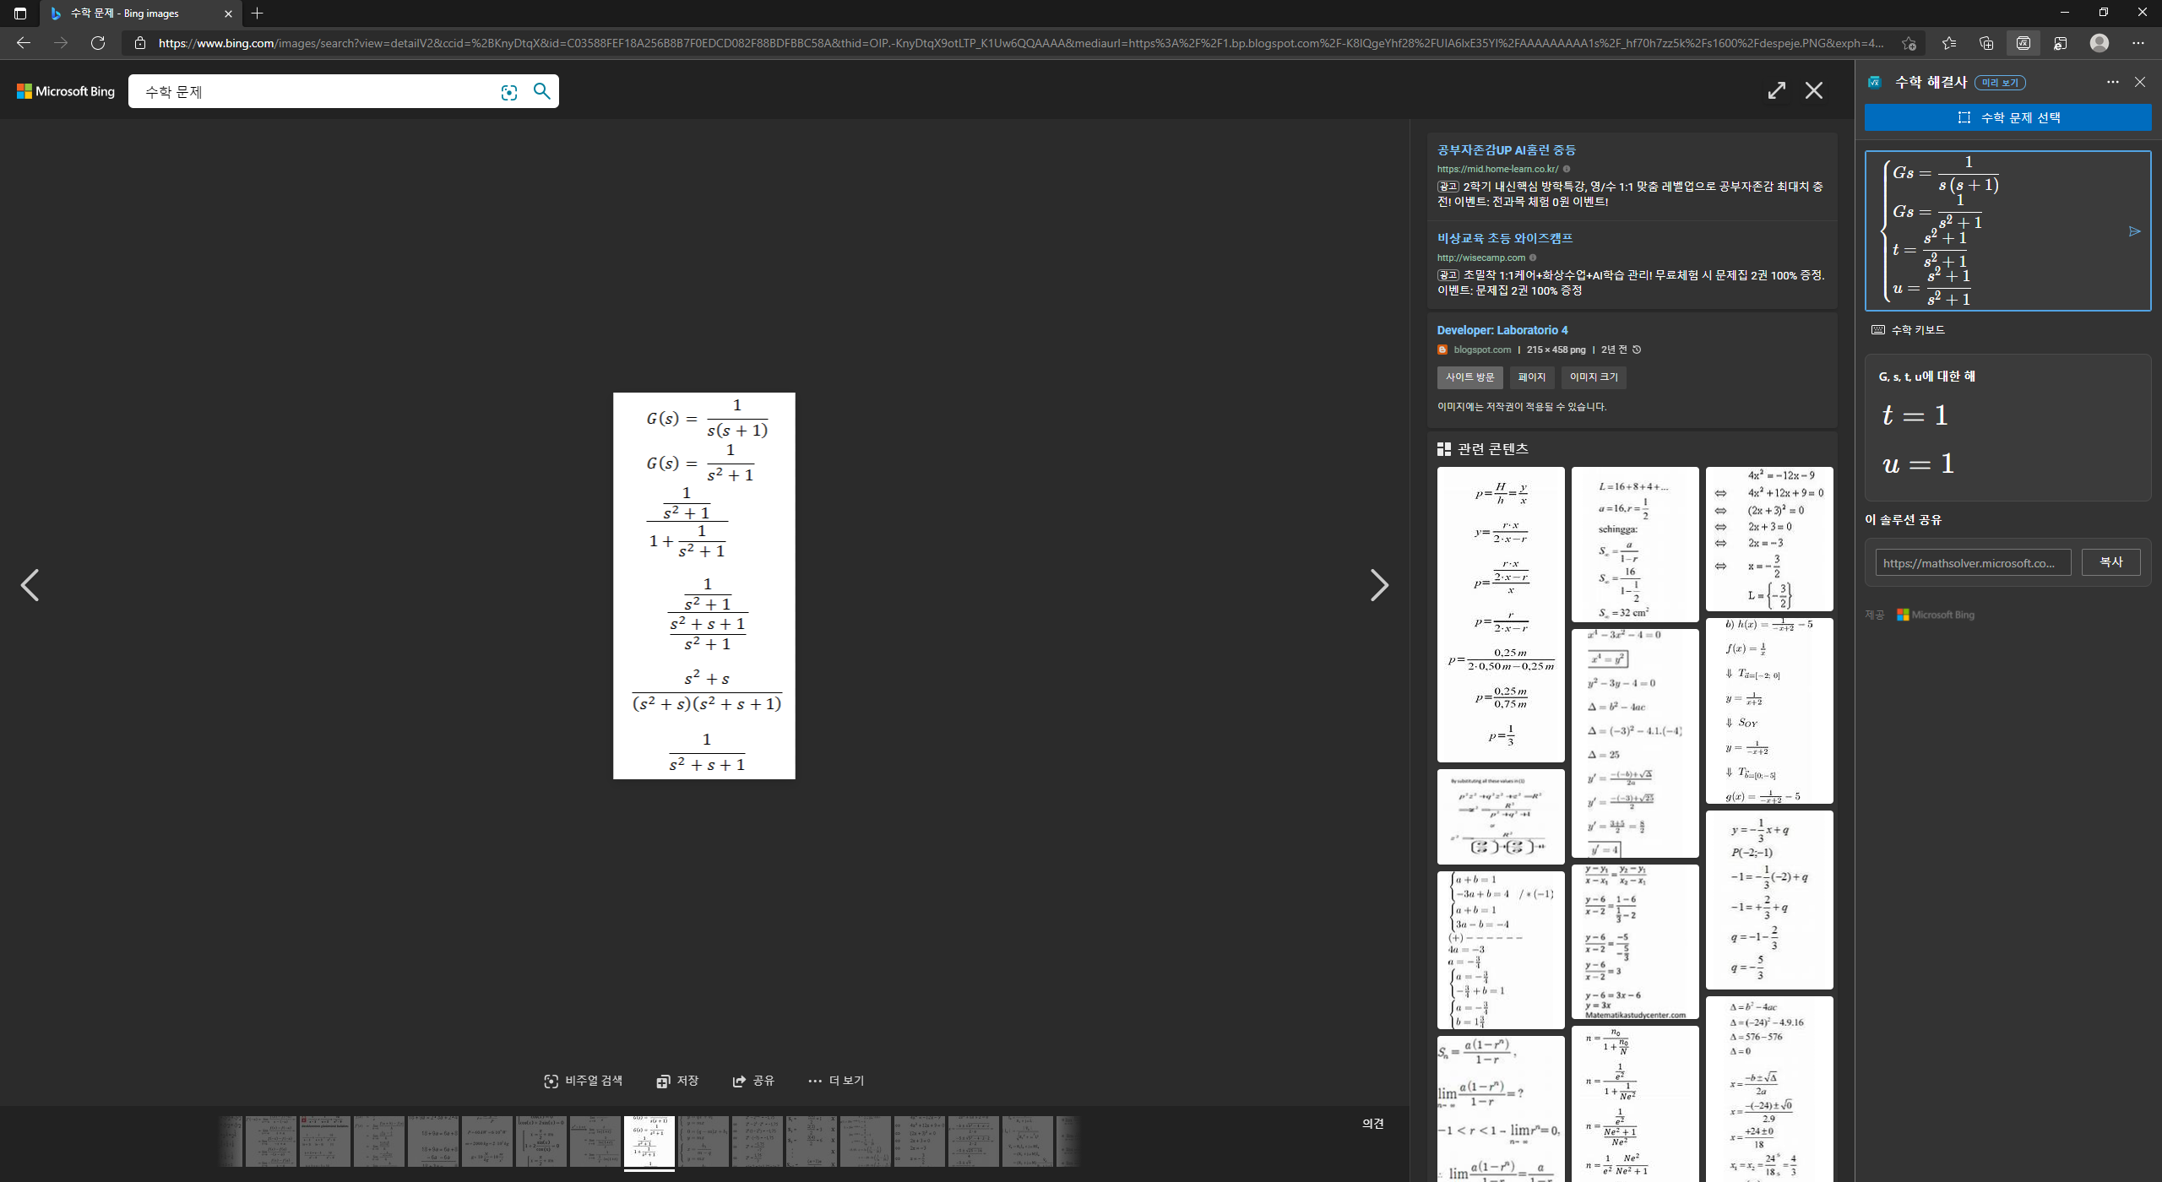Open the Collections toolbar icon
The height and width of the screenshot is (1182, 2162).
point(1985,43)
